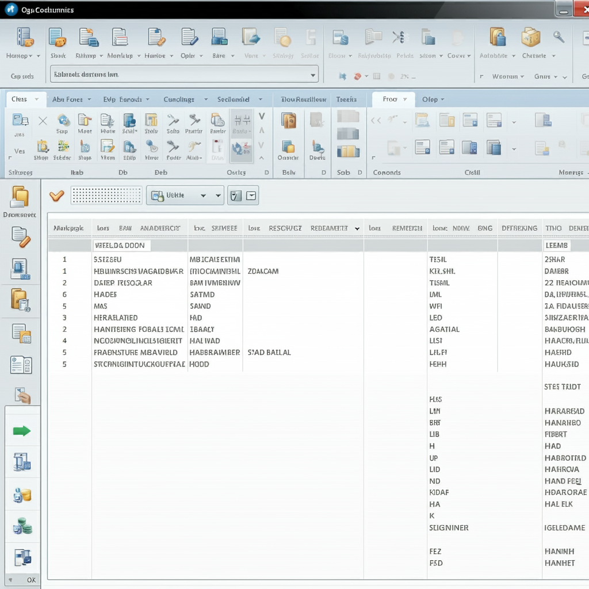Screen dimensions: 589x589
Task: Click the Pturtir hammer icon
Action: (194, 121)
